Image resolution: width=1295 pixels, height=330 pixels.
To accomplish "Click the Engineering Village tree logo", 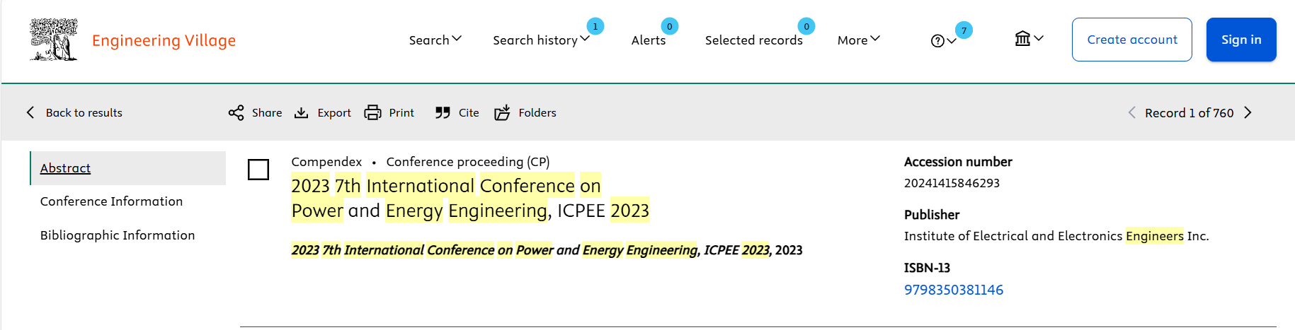I will point(54,40).
